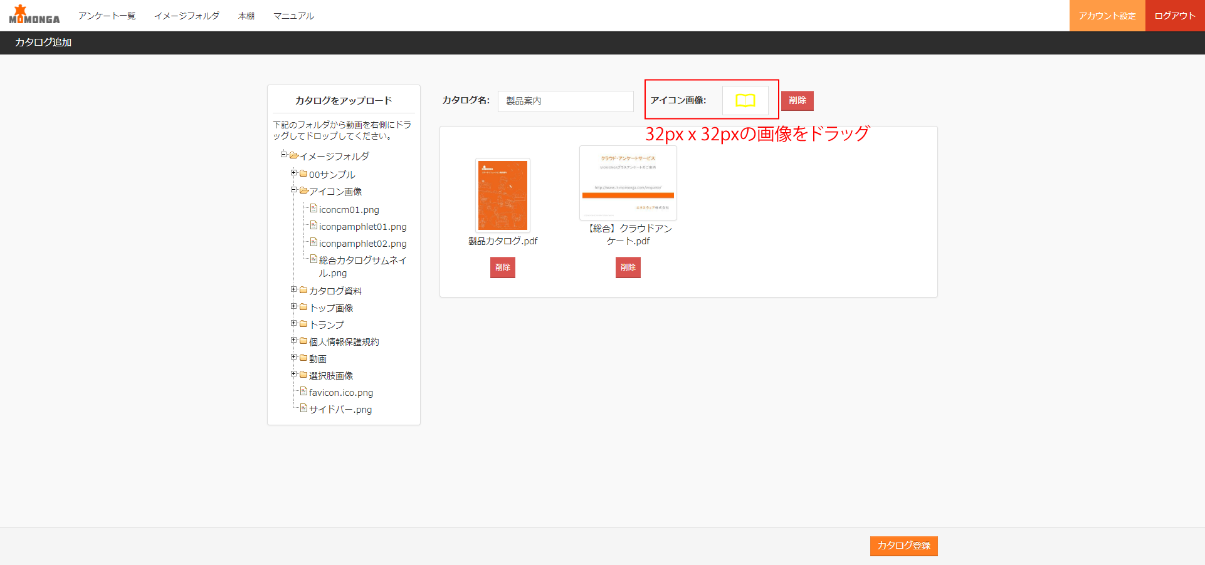Click 削除 button beside icon image
Image resolution: width=1205 pixels, height=565 pixels.
[797, 100]
